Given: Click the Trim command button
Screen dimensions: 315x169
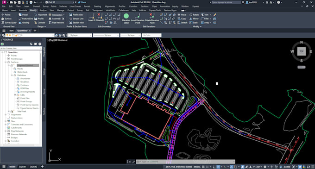Looking at the screenshot, I should [x=205, y=15].
